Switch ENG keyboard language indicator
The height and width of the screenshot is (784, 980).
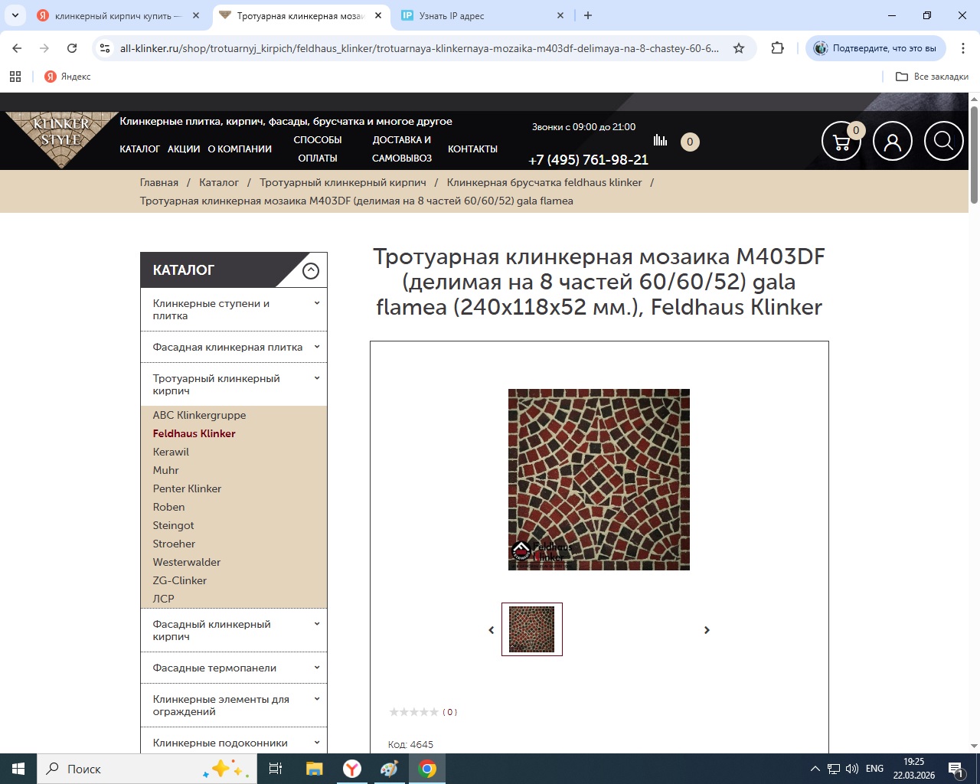click(874, 769)
